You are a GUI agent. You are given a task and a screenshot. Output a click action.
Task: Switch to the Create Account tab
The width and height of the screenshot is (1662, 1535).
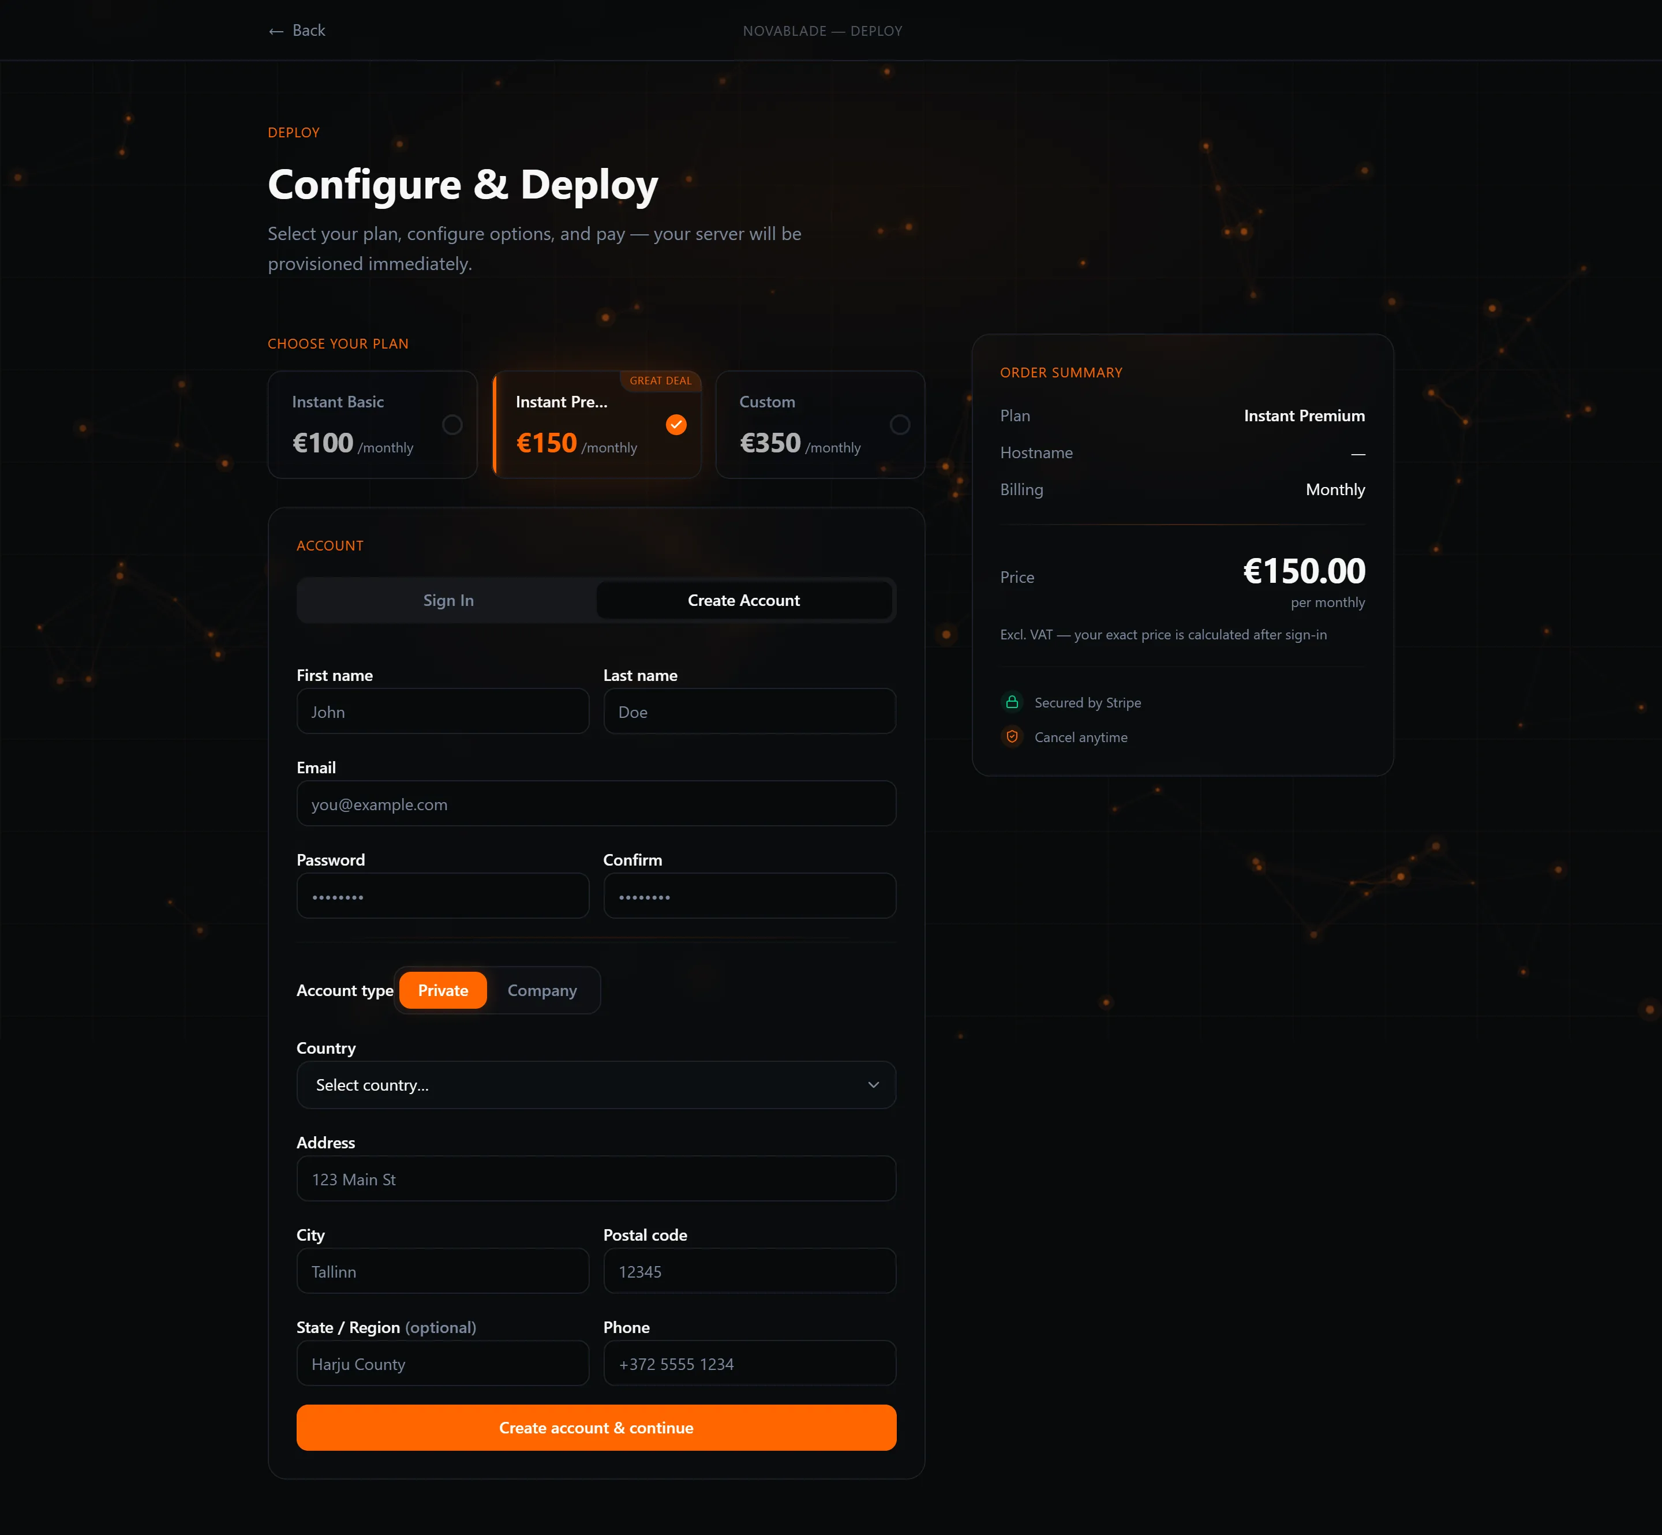point(743,600)
